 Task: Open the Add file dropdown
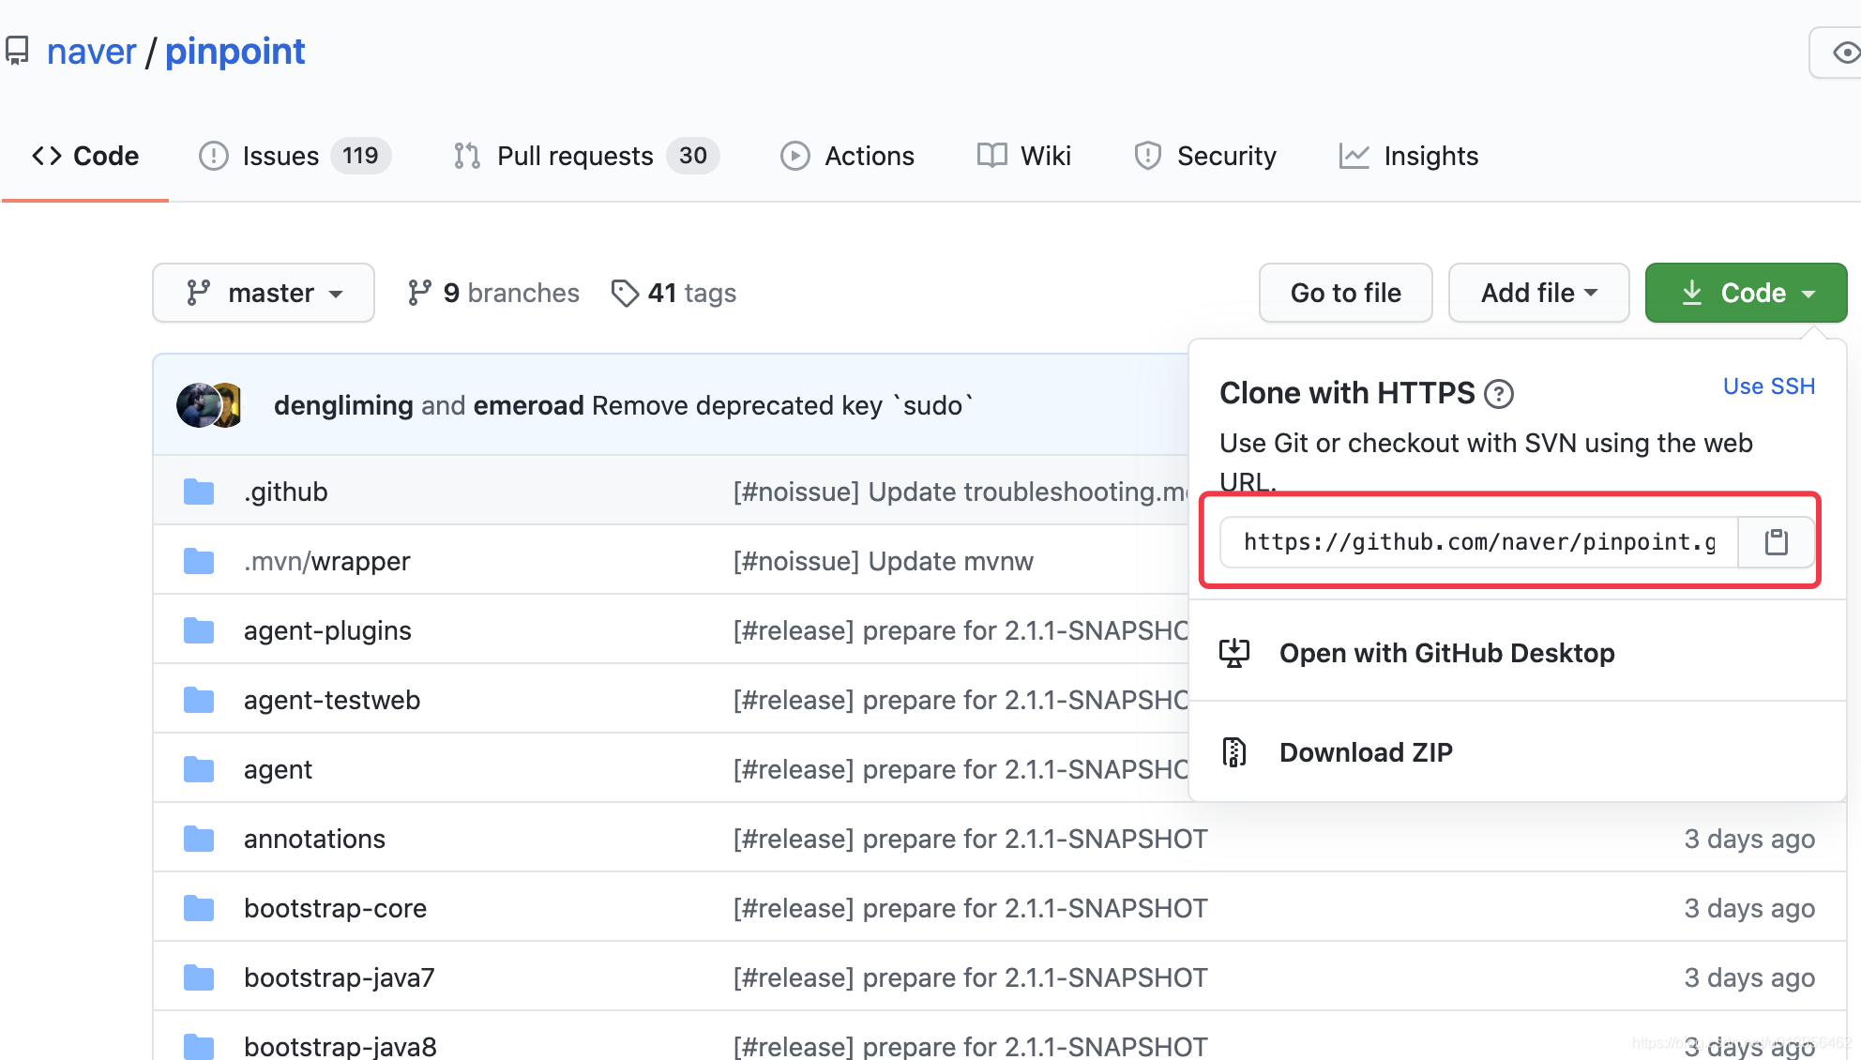pyautogui.click(x=1538, y=293)
